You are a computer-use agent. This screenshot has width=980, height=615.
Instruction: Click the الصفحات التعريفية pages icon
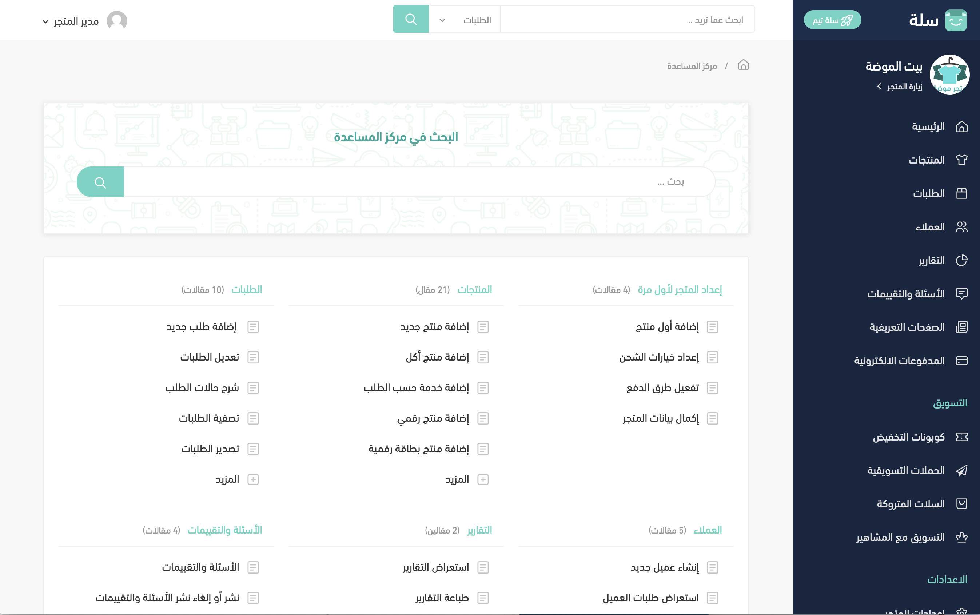tap(961, 327)
